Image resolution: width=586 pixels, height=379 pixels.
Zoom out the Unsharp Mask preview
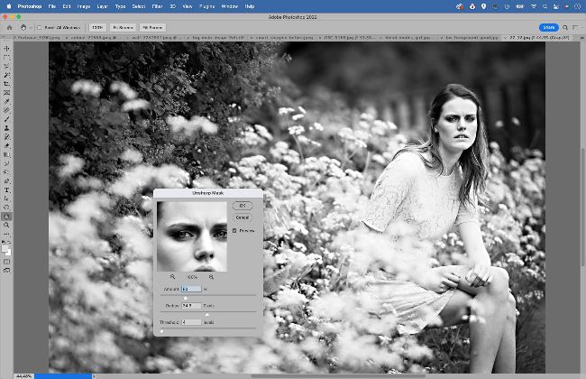pos(173,276)
